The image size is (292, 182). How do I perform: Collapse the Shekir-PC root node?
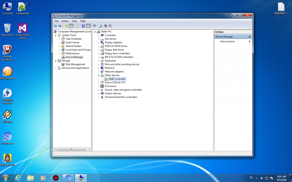tap(95, 32)
